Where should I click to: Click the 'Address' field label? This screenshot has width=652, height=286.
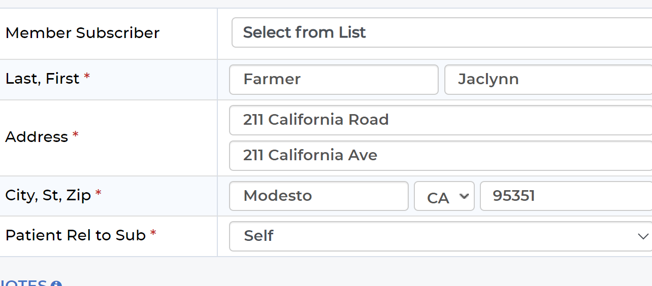(x=37, y=137)
